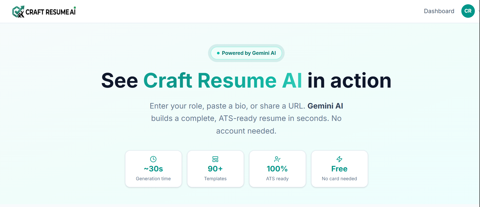Click the ATS ready label
This screenshot has height=207, width=480.
coord(277,178)
